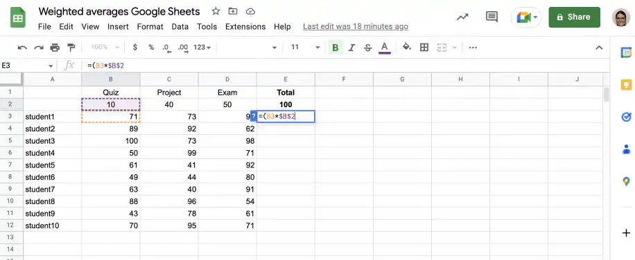Show more toolbar options (three dots)

473,48
